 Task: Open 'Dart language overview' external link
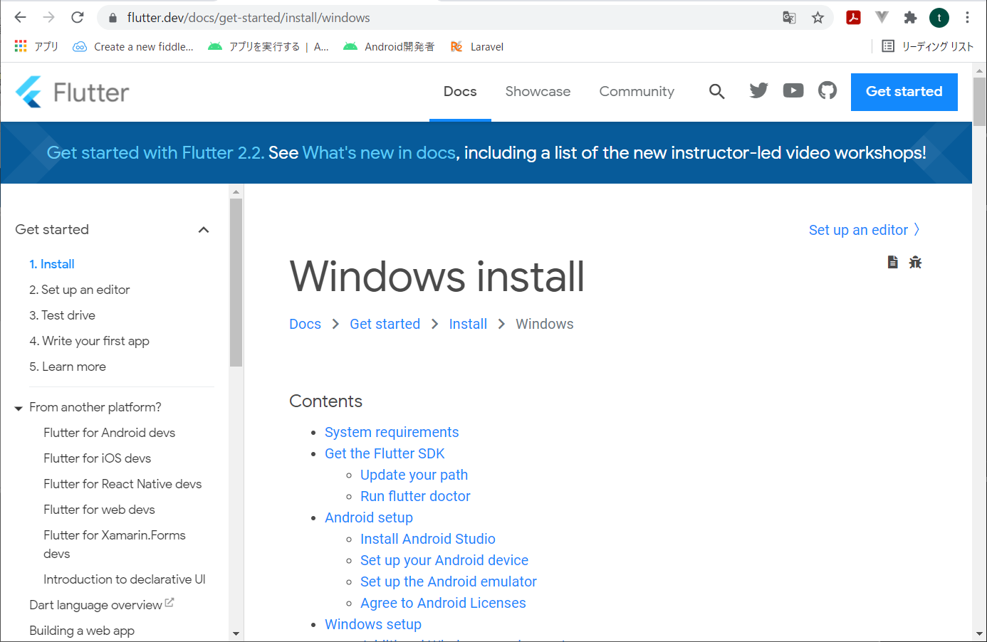coord(101,605)
